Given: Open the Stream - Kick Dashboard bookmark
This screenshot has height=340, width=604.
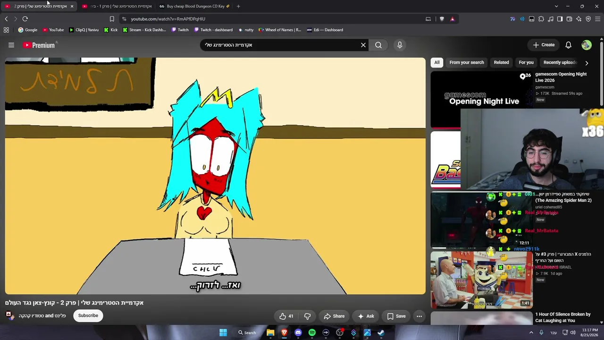Looking at the screenshot, I should pos(144,30).
